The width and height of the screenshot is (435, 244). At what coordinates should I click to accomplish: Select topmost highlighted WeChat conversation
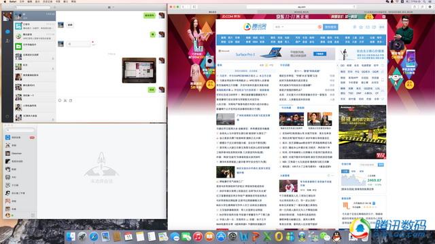coord(35,16)
